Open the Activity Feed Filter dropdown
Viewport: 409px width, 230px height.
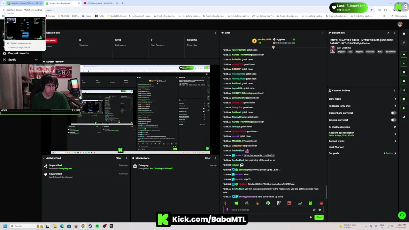click(x=118, y=158)
